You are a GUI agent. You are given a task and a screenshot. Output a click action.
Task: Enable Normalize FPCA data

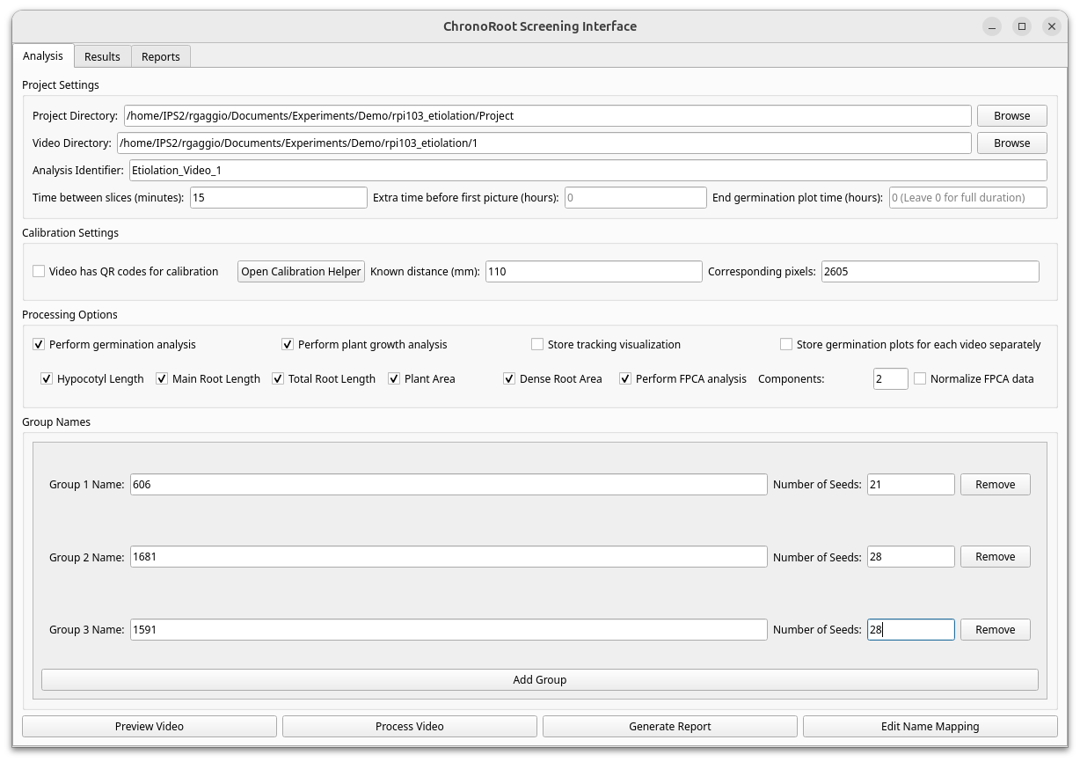click(919, 378)
